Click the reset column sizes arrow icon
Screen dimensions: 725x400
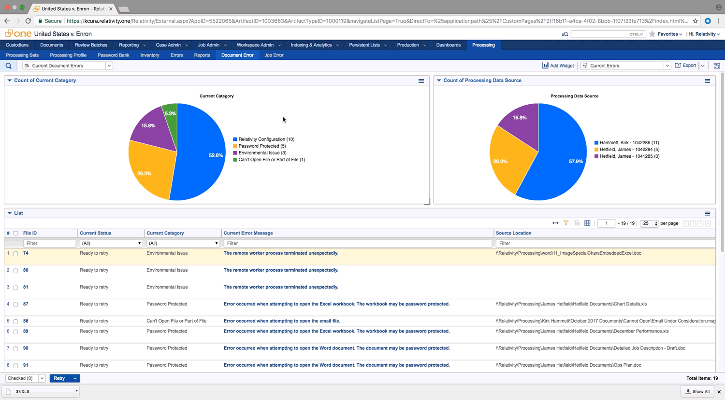pos(555,223)
